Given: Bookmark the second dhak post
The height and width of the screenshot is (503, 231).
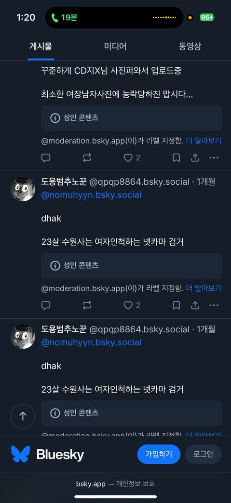Looking at the screenshot, I should [177, 305].
